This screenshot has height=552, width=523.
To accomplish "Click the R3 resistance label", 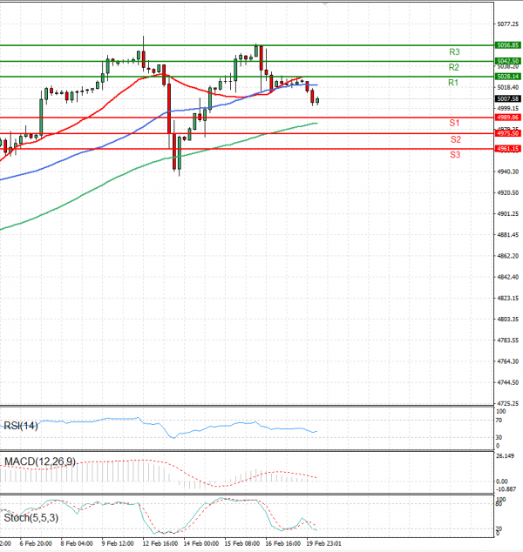I will click(454, 52).
